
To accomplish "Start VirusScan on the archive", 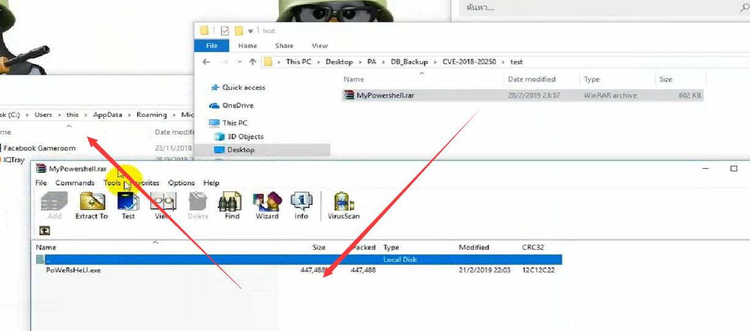I will (x=344, y=206).
